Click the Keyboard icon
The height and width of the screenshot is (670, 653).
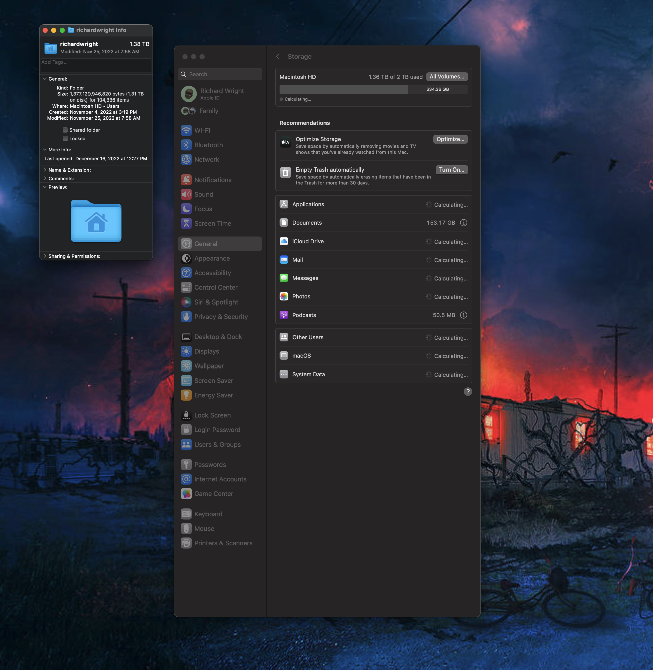186,514
